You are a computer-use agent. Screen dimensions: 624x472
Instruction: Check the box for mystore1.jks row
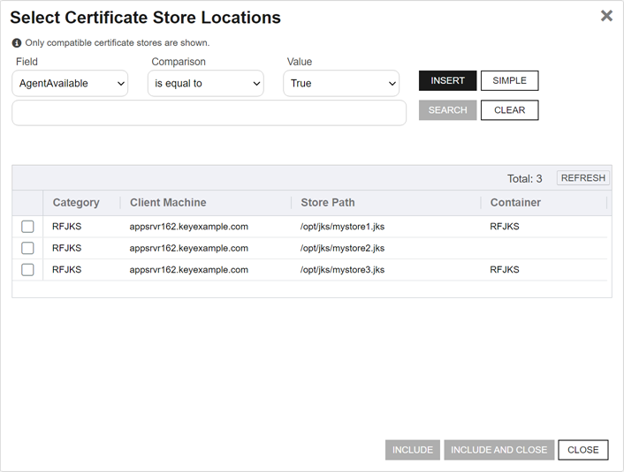pos(27,227)
